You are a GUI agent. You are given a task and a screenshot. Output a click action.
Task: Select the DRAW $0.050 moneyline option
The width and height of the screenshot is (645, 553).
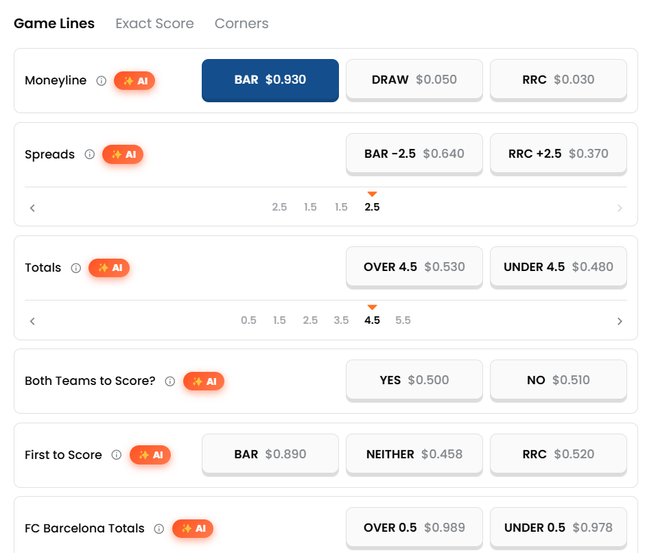414,80
